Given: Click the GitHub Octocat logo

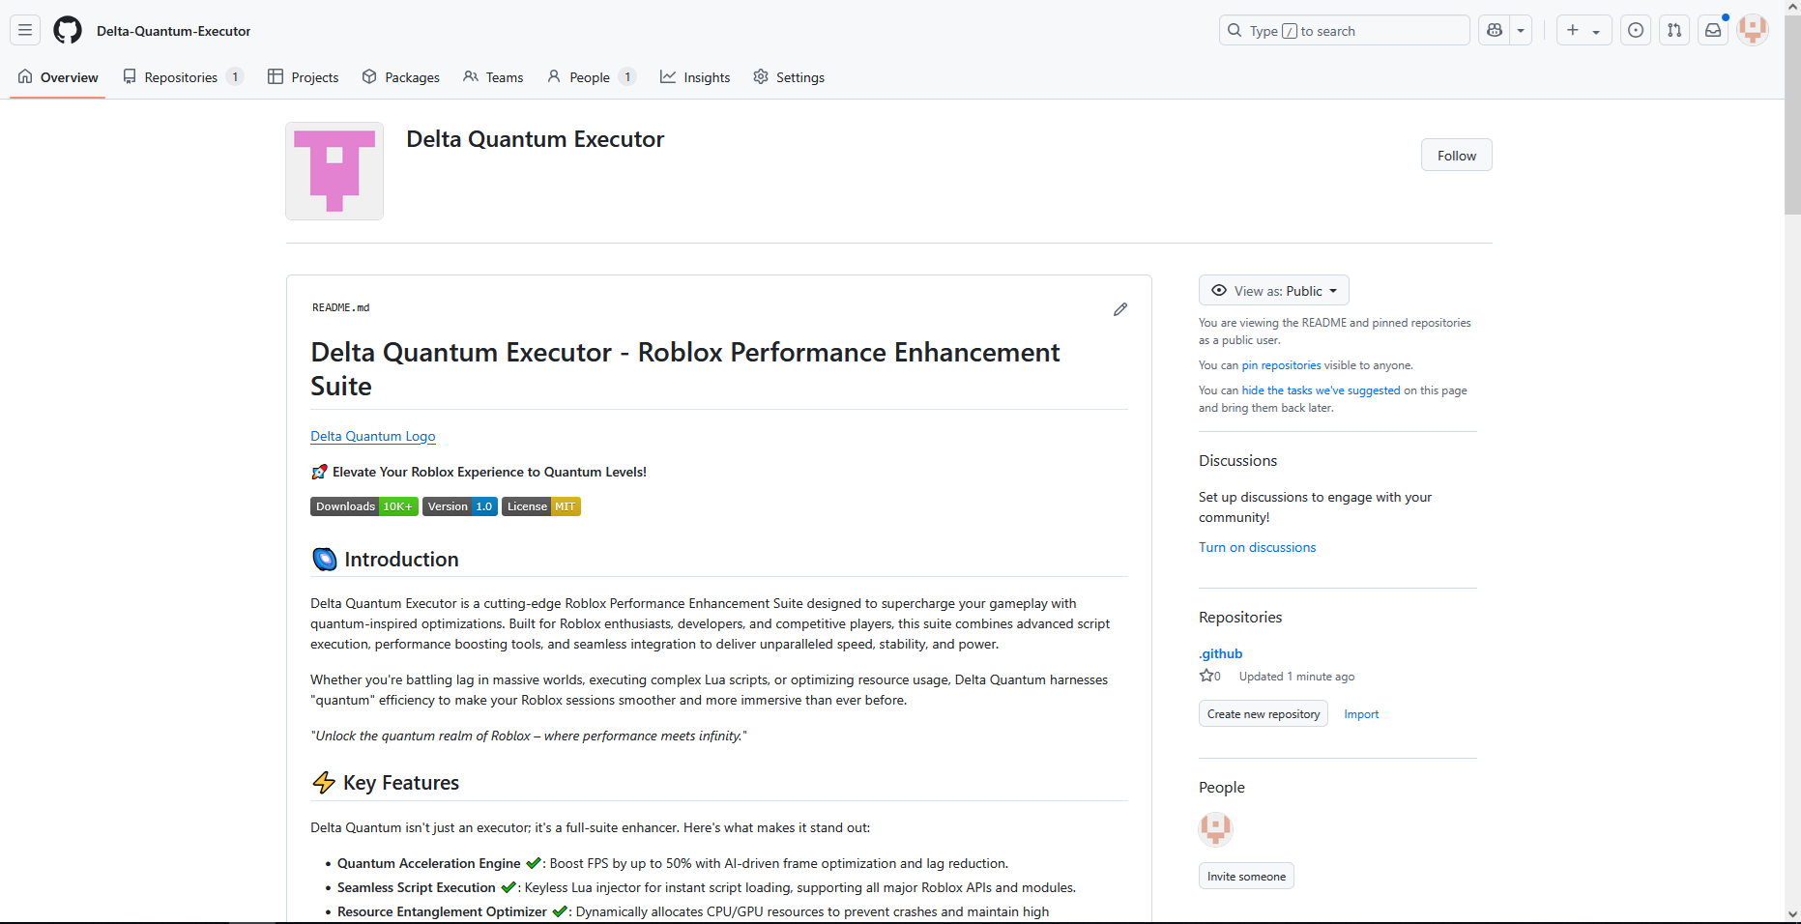Looking at the screenshot, I should (68, 30).
